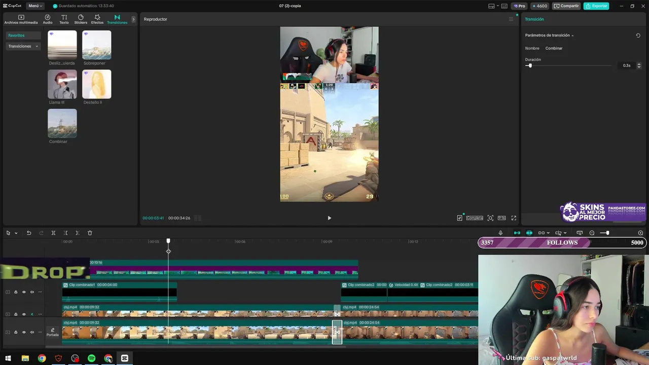Increment the duration stepper arrows
The height and width of the screenshot is (365, 649).
(639, 65)
